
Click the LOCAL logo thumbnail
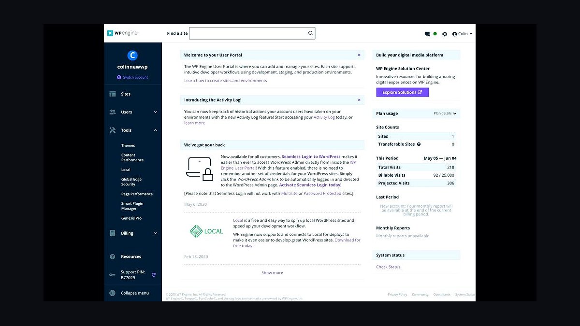206,231
